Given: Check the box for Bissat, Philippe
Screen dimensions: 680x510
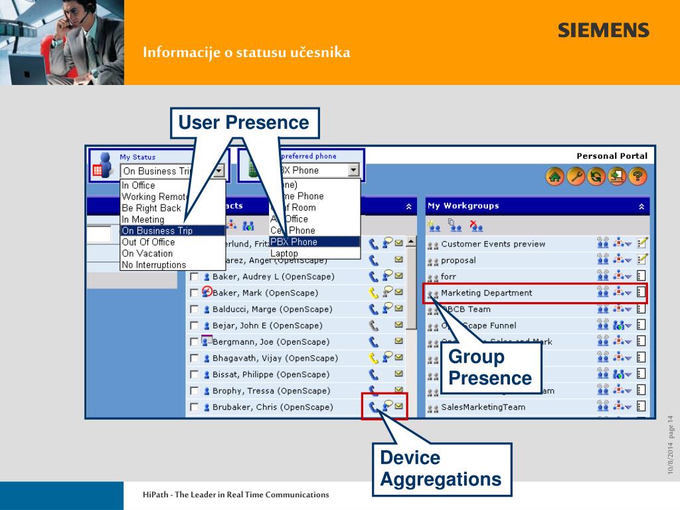Looking at the screenshot, I should 195,375.
